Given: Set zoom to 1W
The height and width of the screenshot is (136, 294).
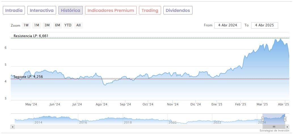Looking at the screenshot, I should coord(26,25).
